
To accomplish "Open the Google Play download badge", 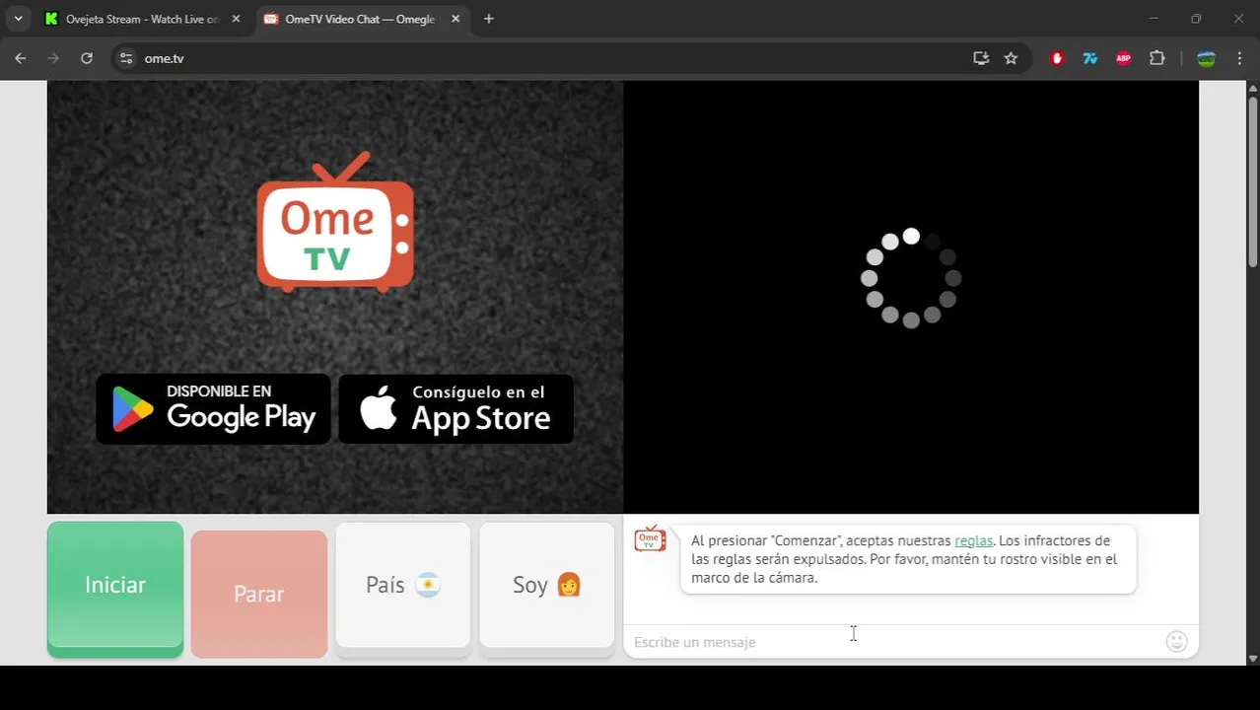I will (213, 408).
